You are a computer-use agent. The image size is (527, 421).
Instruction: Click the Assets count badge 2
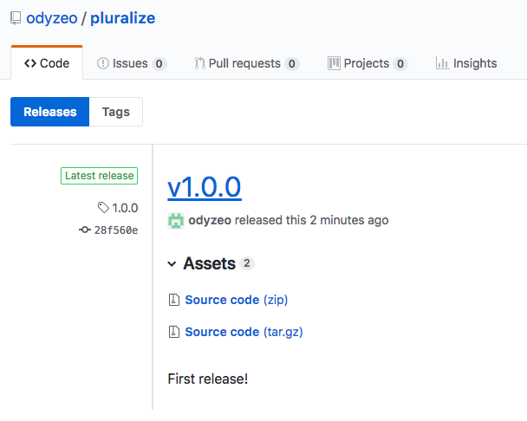point(247,263)
